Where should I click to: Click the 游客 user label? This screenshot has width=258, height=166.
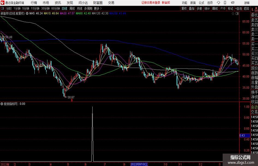247,3
